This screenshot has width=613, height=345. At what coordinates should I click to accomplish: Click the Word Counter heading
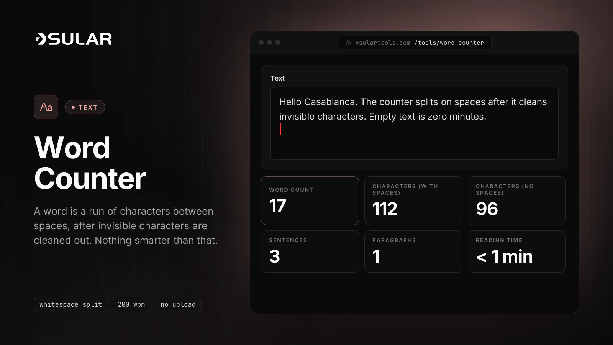(x=90, y=163)
